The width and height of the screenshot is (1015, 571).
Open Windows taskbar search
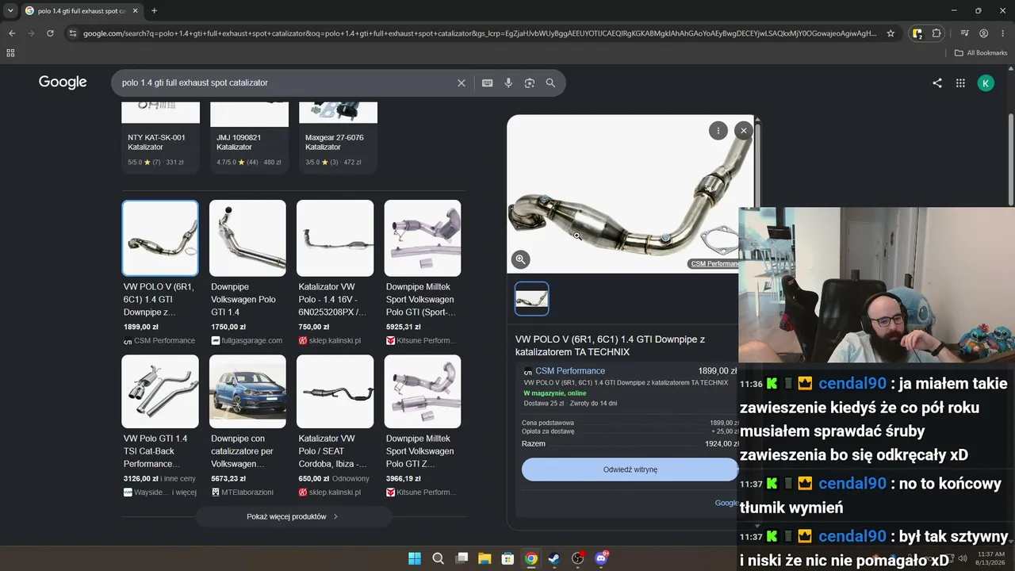(x=438, y=558)
